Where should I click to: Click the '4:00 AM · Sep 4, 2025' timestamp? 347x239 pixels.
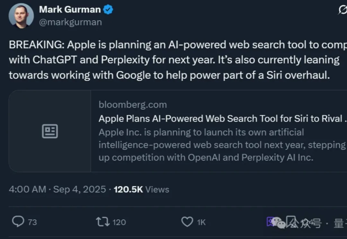[57, 189]
